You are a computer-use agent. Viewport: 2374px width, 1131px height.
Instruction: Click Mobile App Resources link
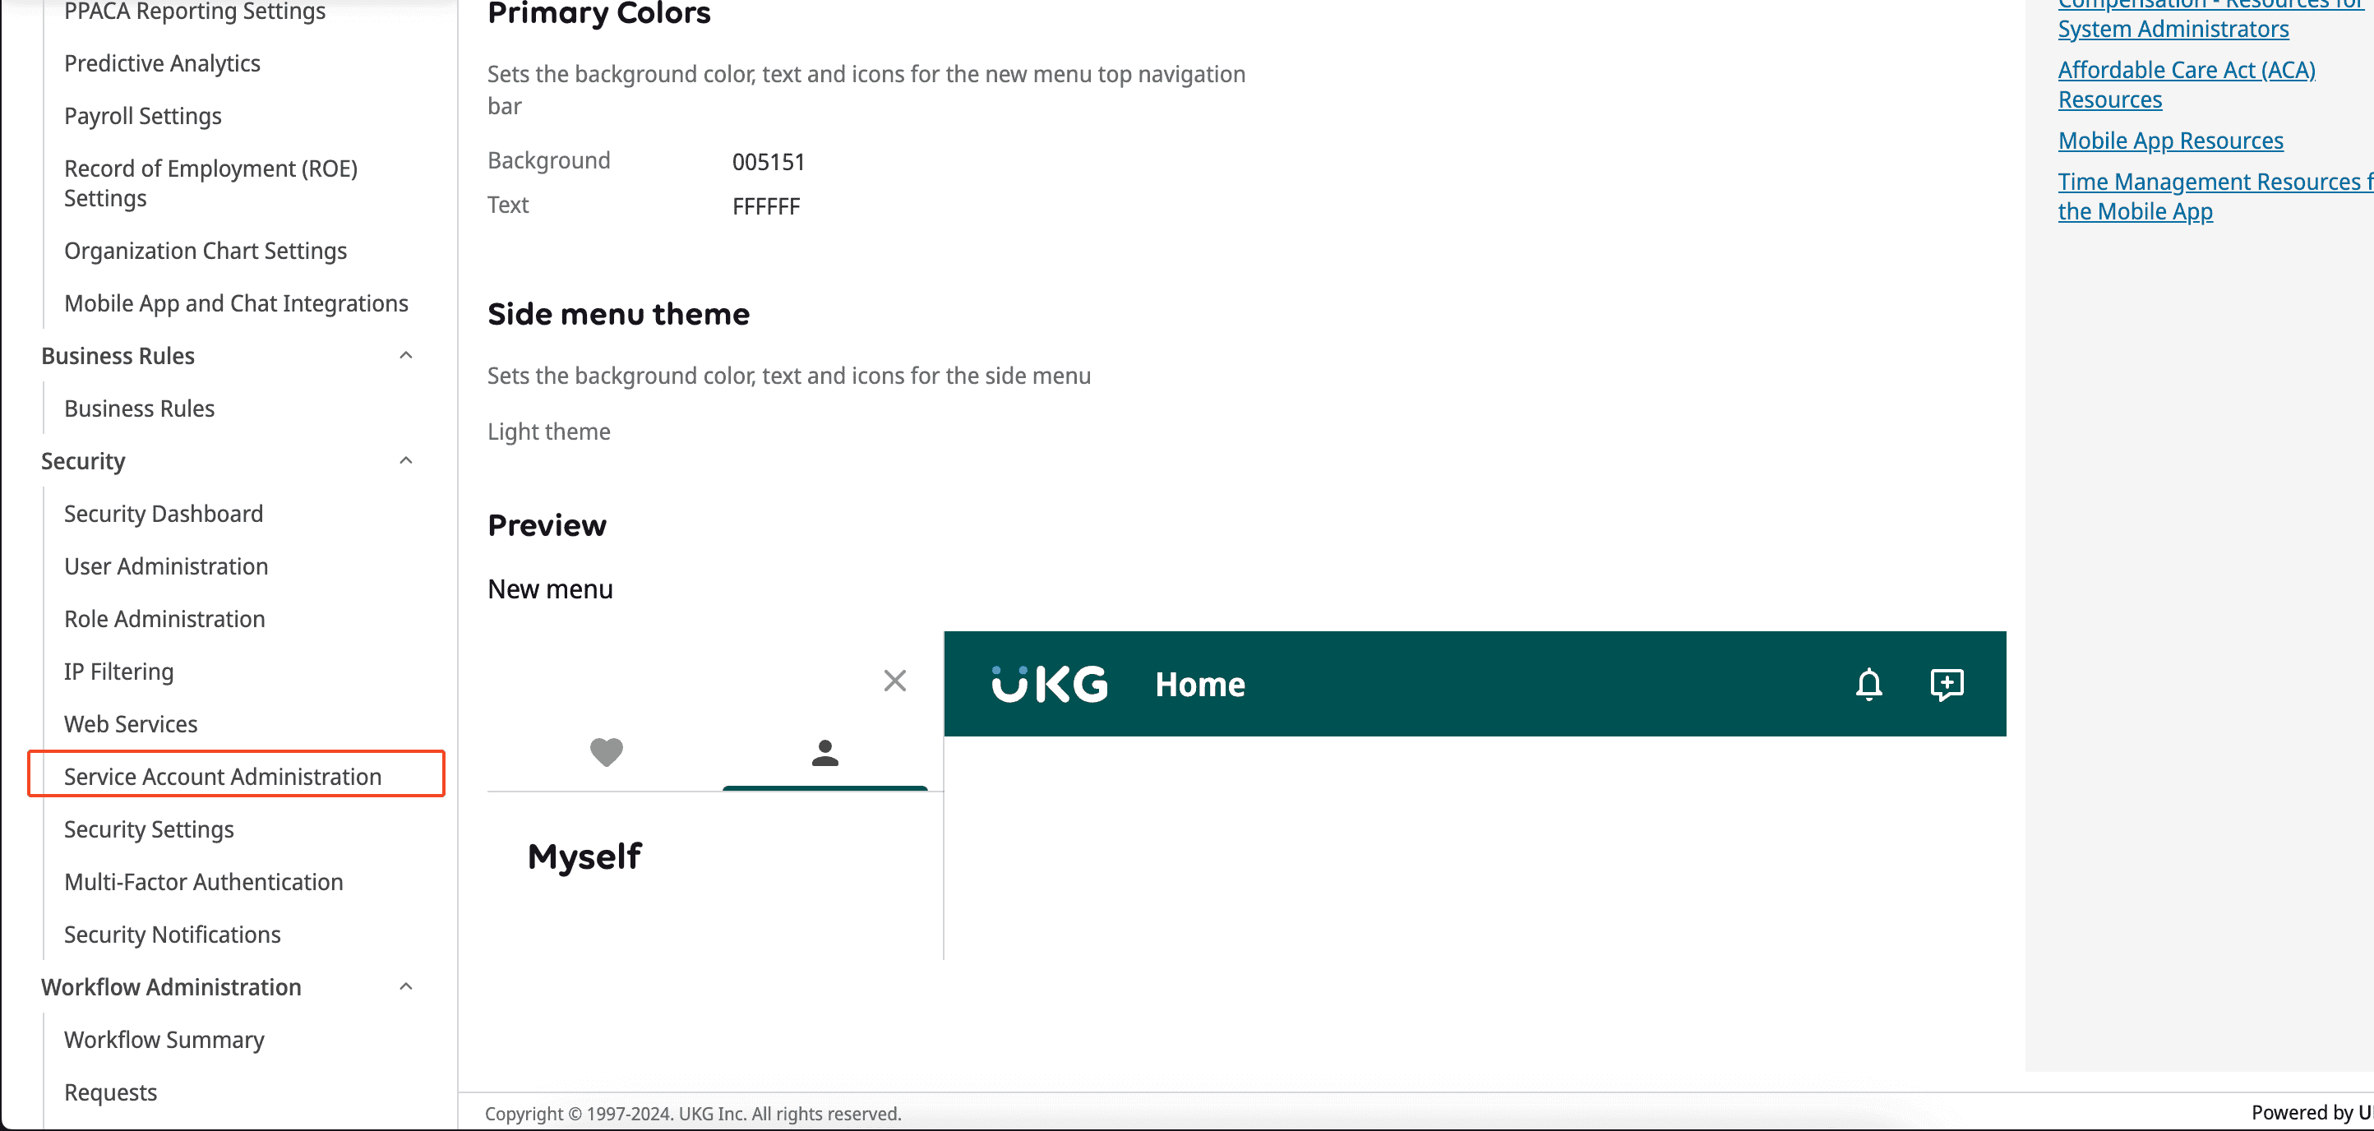click(x=2169, y=139)
